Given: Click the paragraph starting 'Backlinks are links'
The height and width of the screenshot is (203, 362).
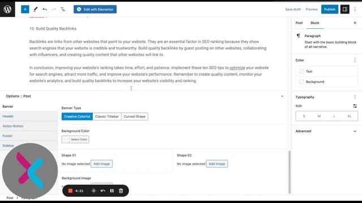Looking at the screenshot, I should 148,48.
